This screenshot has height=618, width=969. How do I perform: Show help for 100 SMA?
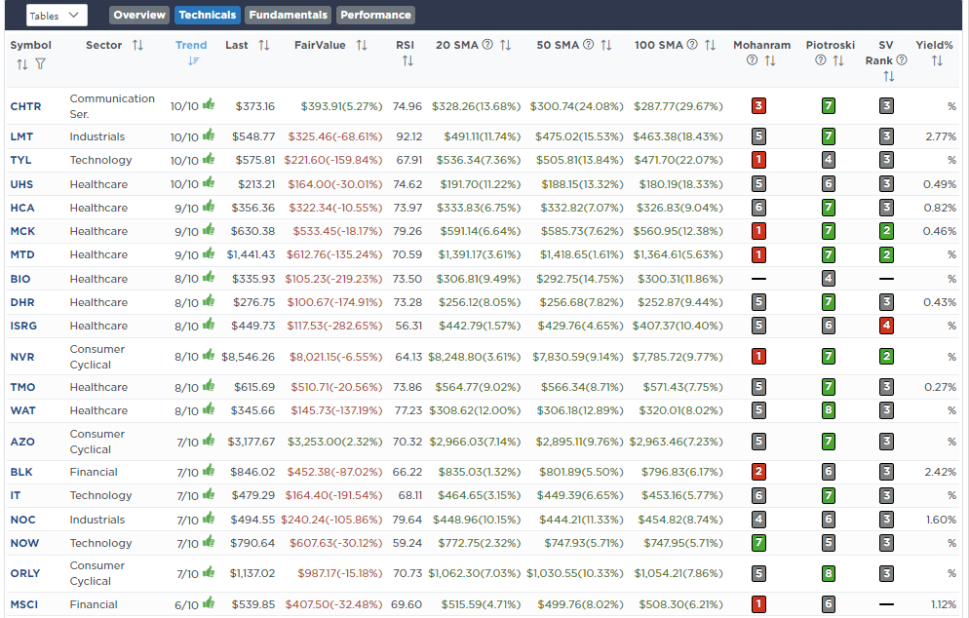[692, 45]
